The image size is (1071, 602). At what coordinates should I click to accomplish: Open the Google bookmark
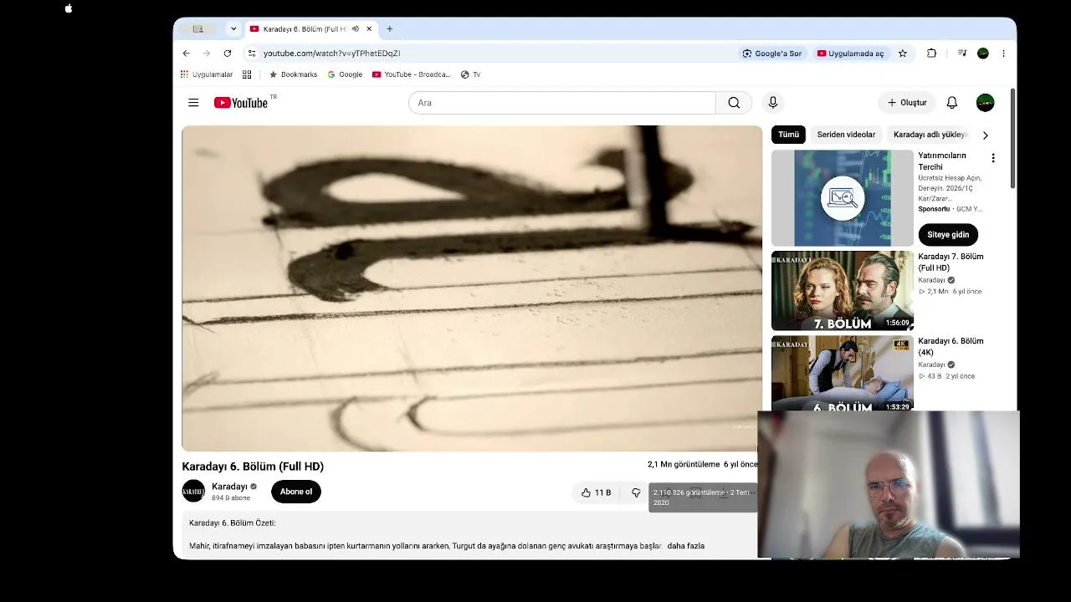[x=345, y=74]
